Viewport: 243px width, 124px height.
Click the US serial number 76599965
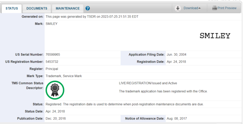point(53,54)
